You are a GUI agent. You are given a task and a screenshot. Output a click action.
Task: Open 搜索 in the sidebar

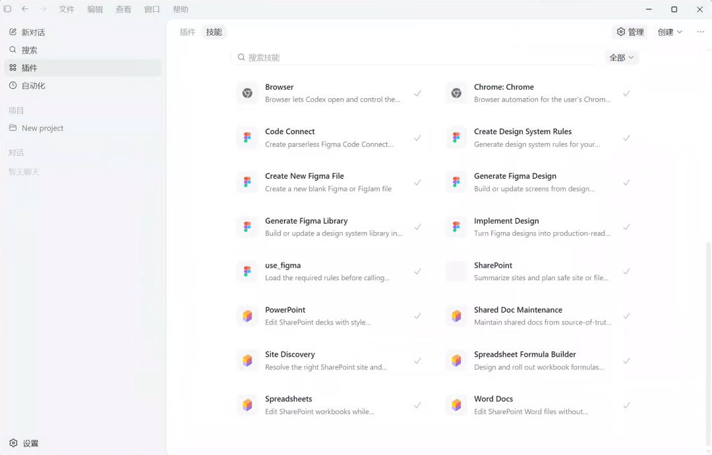(x=82, y=50)
